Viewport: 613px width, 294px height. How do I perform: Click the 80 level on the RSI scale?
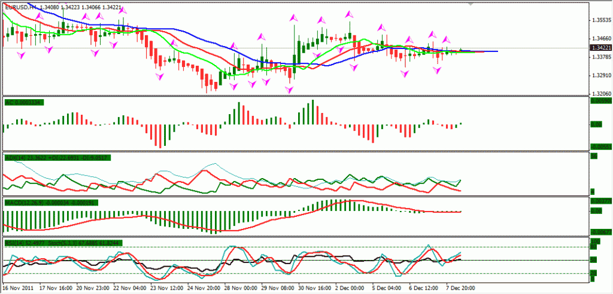pyautogui.click(x=593, y=247)
